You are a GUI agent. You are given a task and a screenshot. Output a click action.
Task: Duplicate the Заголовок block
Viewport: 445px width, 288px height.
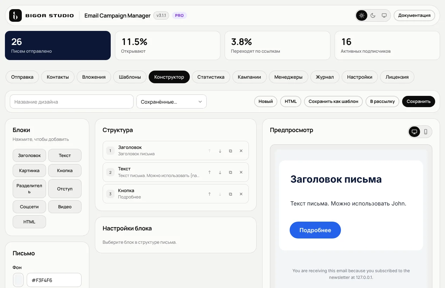pyautogui.click(x=231, y=151)
